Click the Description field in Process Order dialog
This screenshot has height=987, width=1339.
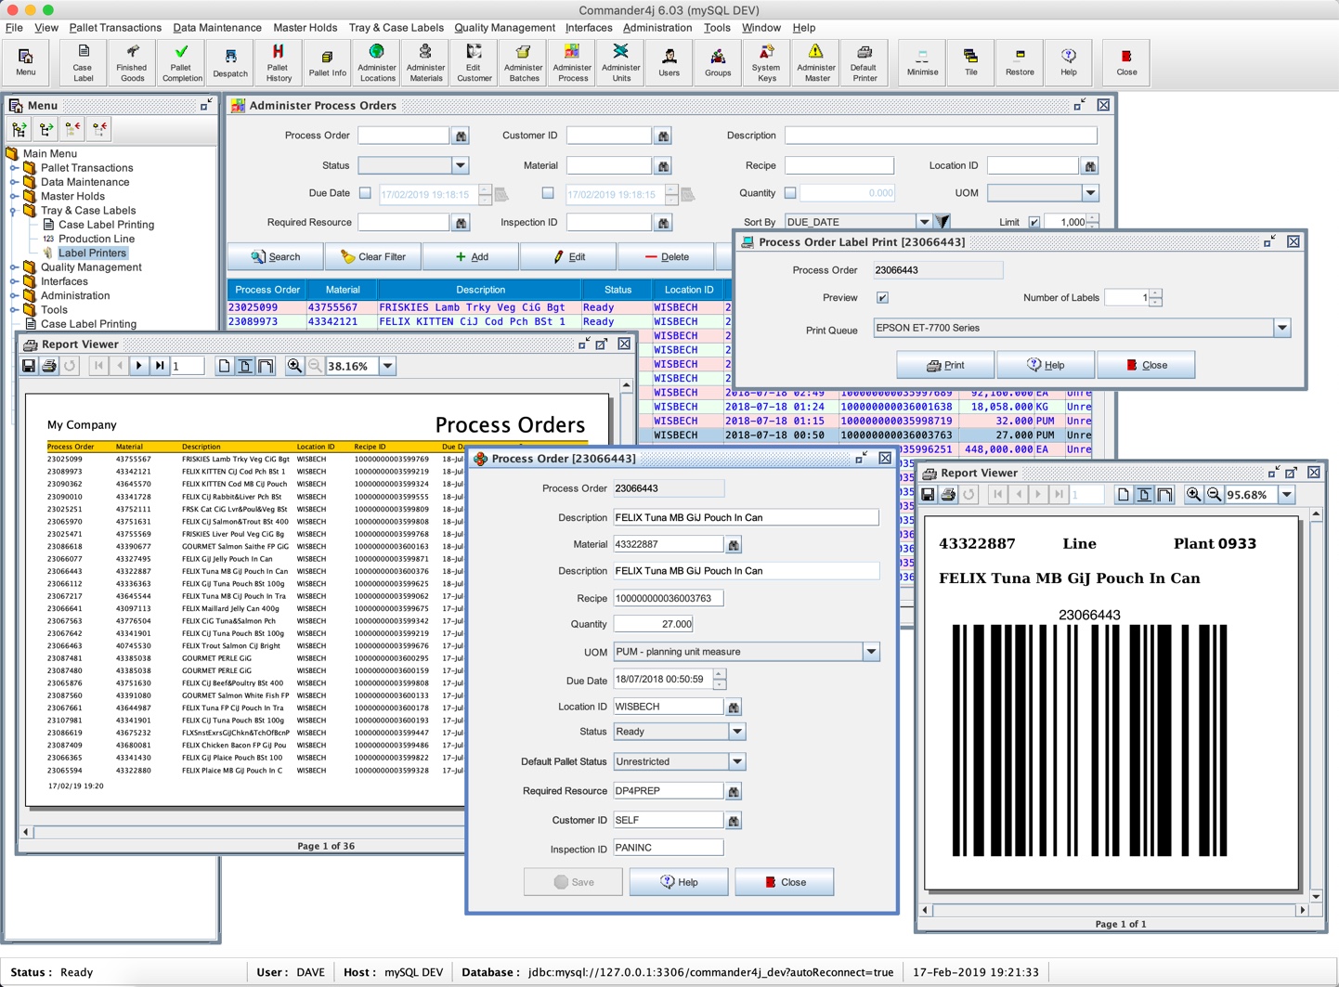click(x=745, y=517)
